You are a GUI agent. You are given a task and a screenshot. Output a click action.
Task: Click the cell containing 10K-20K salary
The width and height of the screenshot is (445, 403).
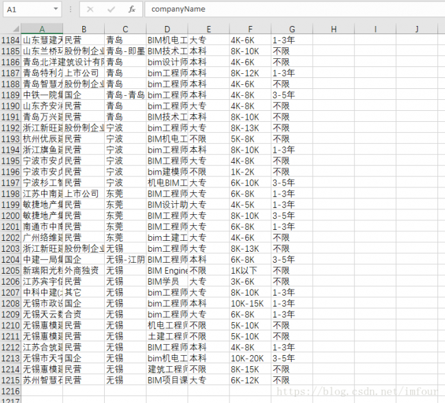pyautogui.click(x=249, y=358)
